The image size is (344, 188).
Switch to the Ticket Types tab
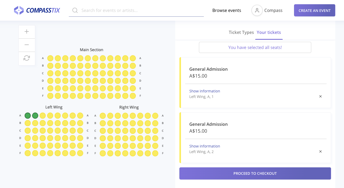click(x=241, y=32)
